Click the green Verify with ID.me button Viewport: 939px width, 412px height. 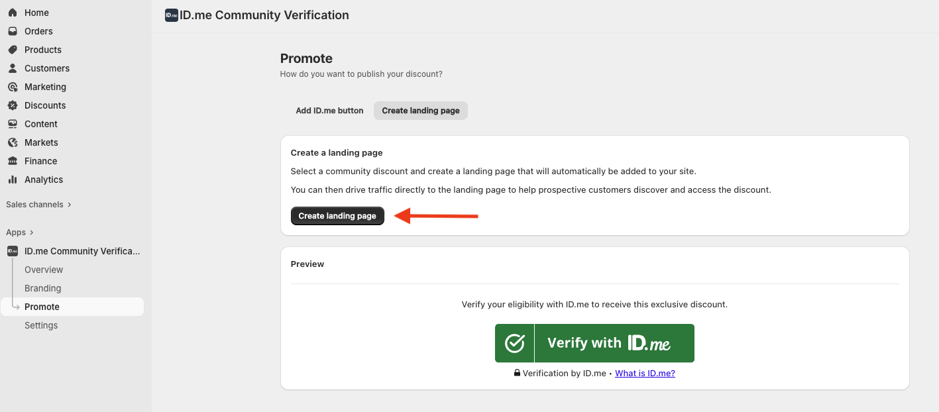pos(594,343)
